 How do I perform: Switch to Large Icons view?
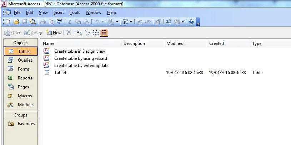[79, 33]
